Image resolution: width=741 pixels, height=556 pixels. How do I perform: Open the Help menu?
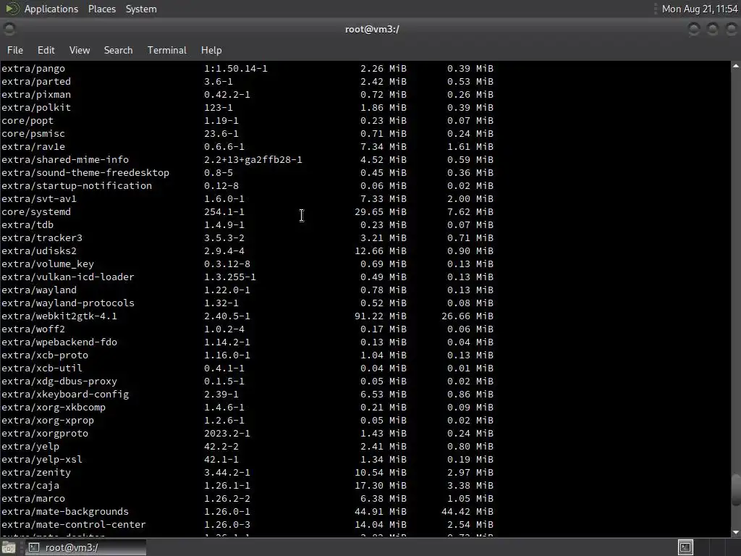pyautogui.click(x=211, y=50)
